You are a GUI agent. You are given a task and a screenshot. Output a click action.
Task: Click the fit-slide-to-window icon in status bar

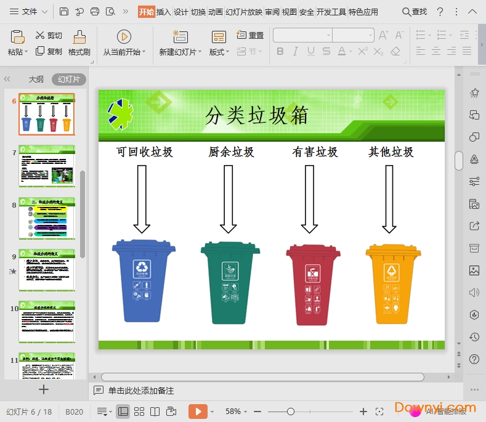(379, 412)
